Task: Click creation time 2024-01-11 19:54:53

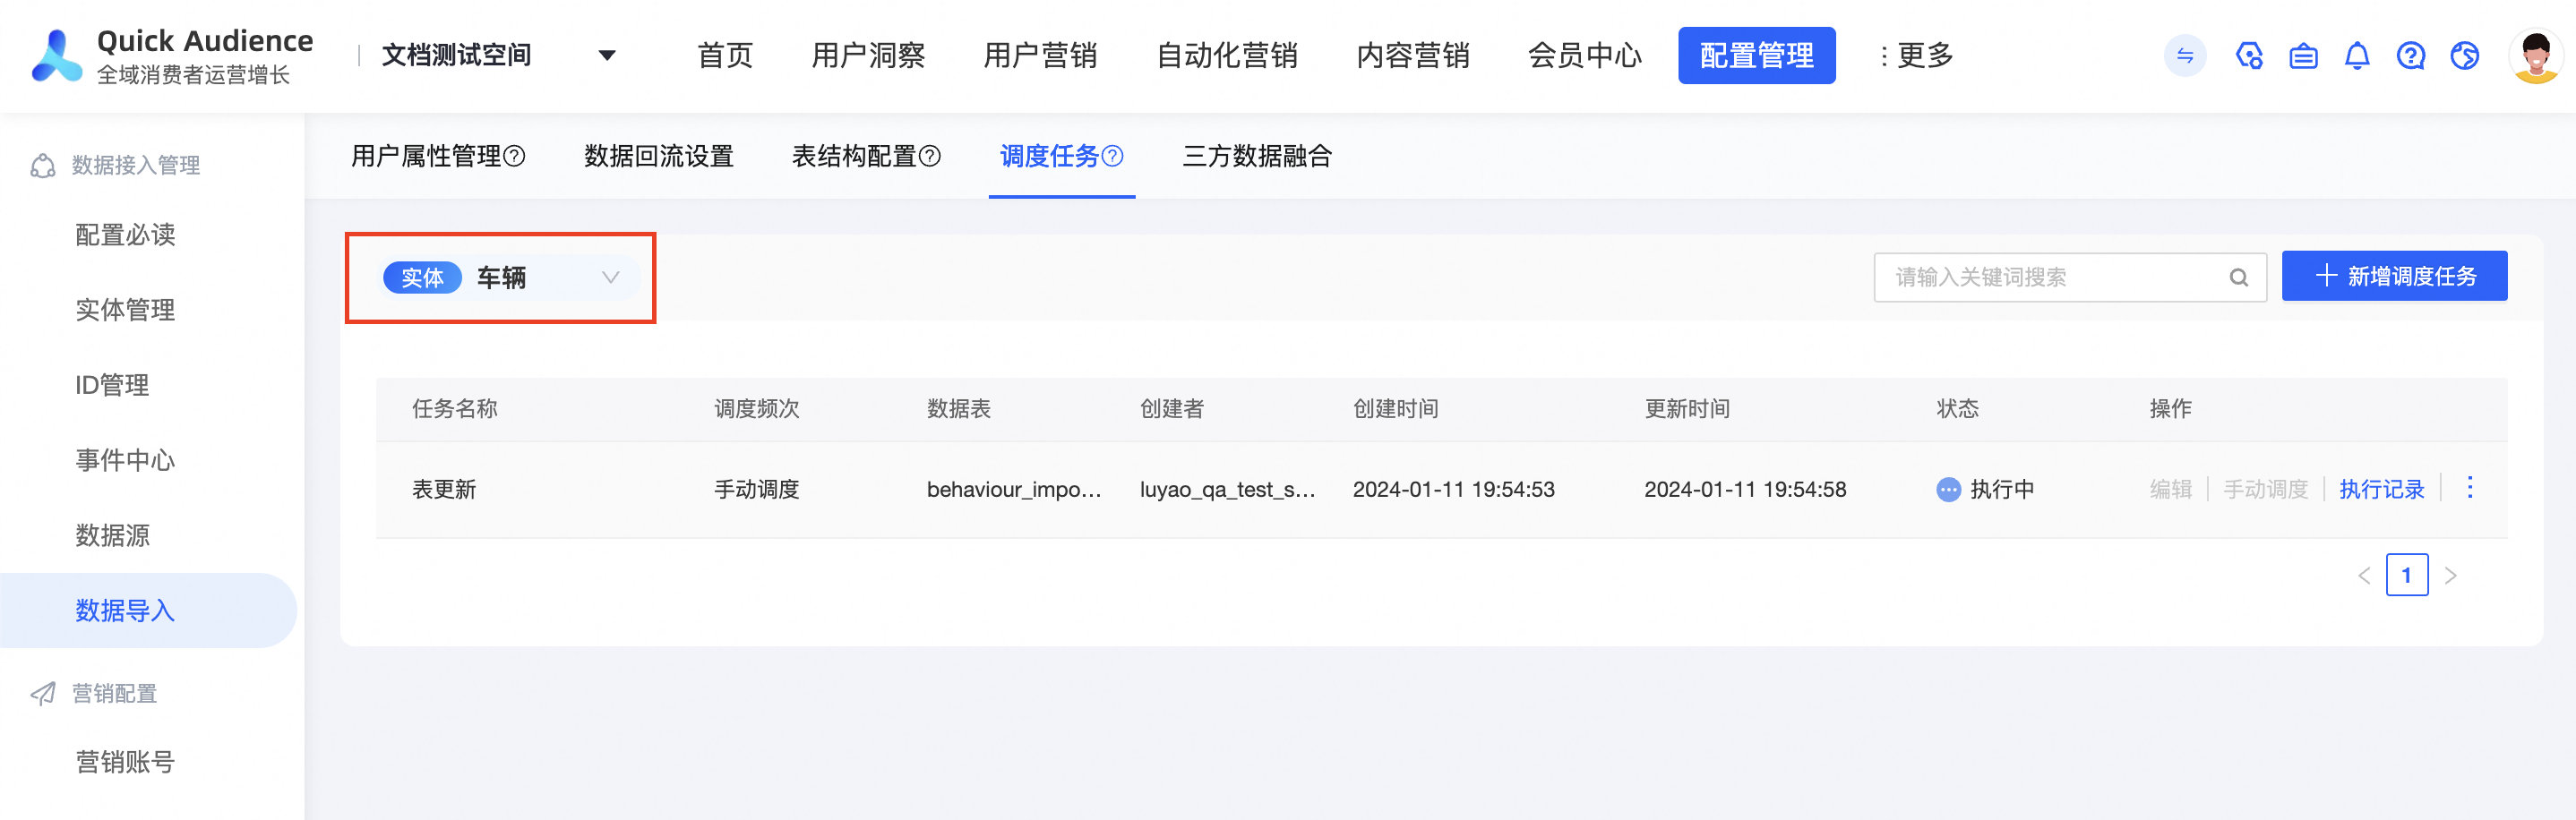Action: point(1454,489)
